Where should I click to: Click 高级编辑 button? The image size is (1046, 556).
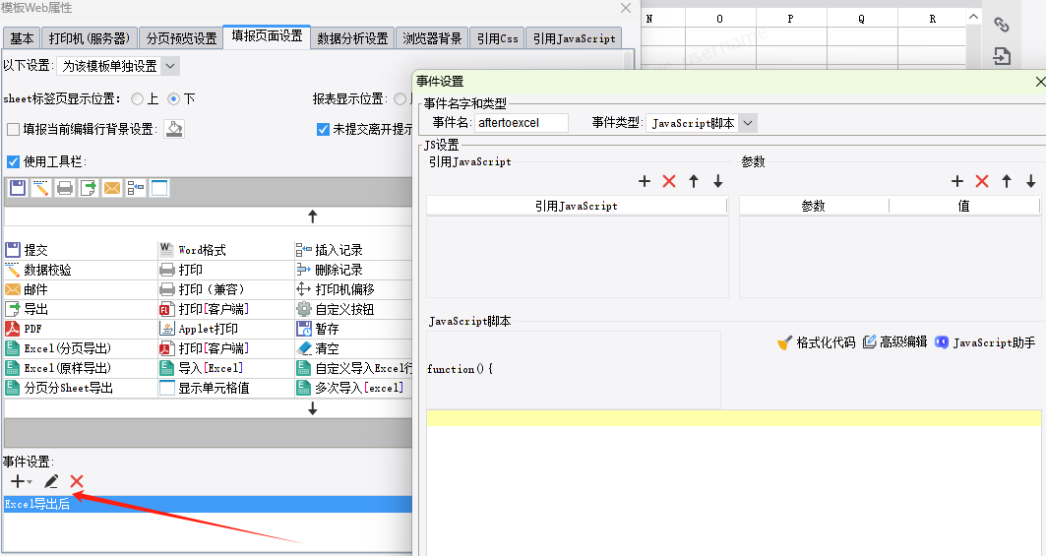pyautogui.click(x=895, y=342)
